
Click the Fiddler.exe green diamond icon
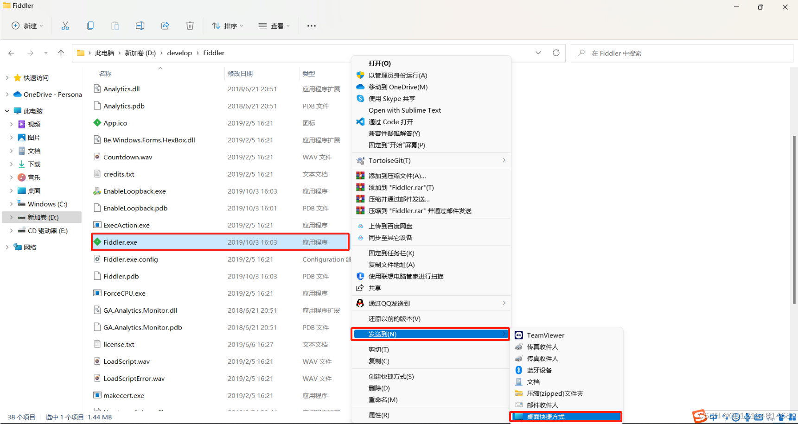click(x=97, y=242)
